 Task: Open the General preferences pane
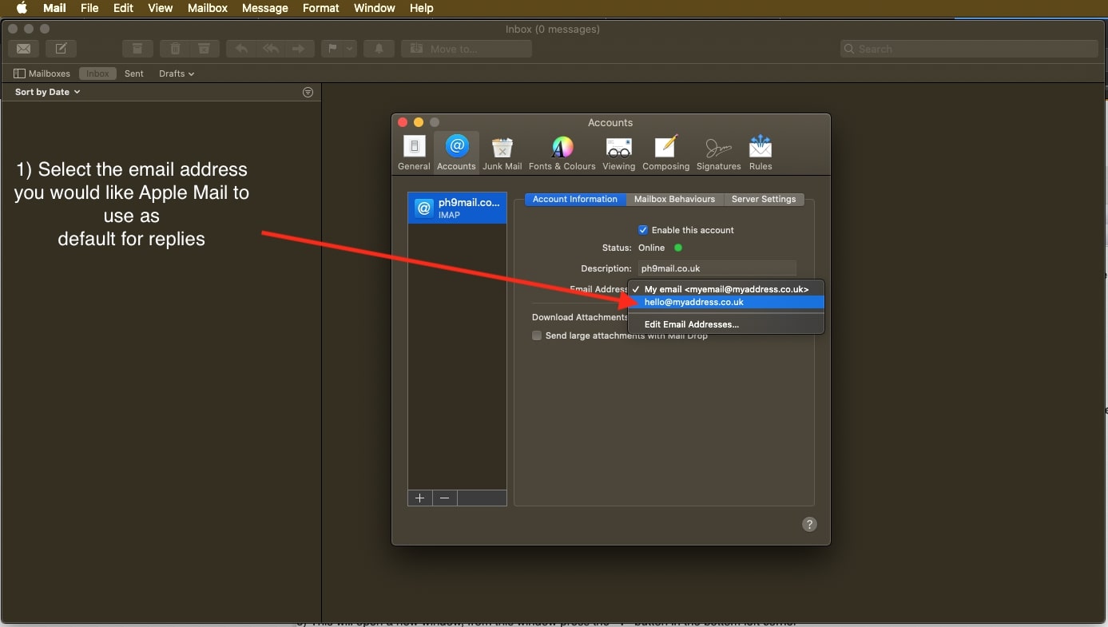click(414, 153)
